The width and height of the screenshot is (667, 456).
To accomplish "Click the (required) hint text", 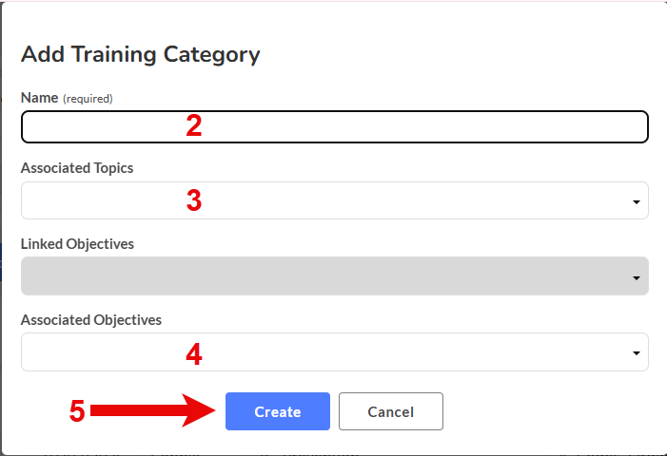I will pos(88,99).
